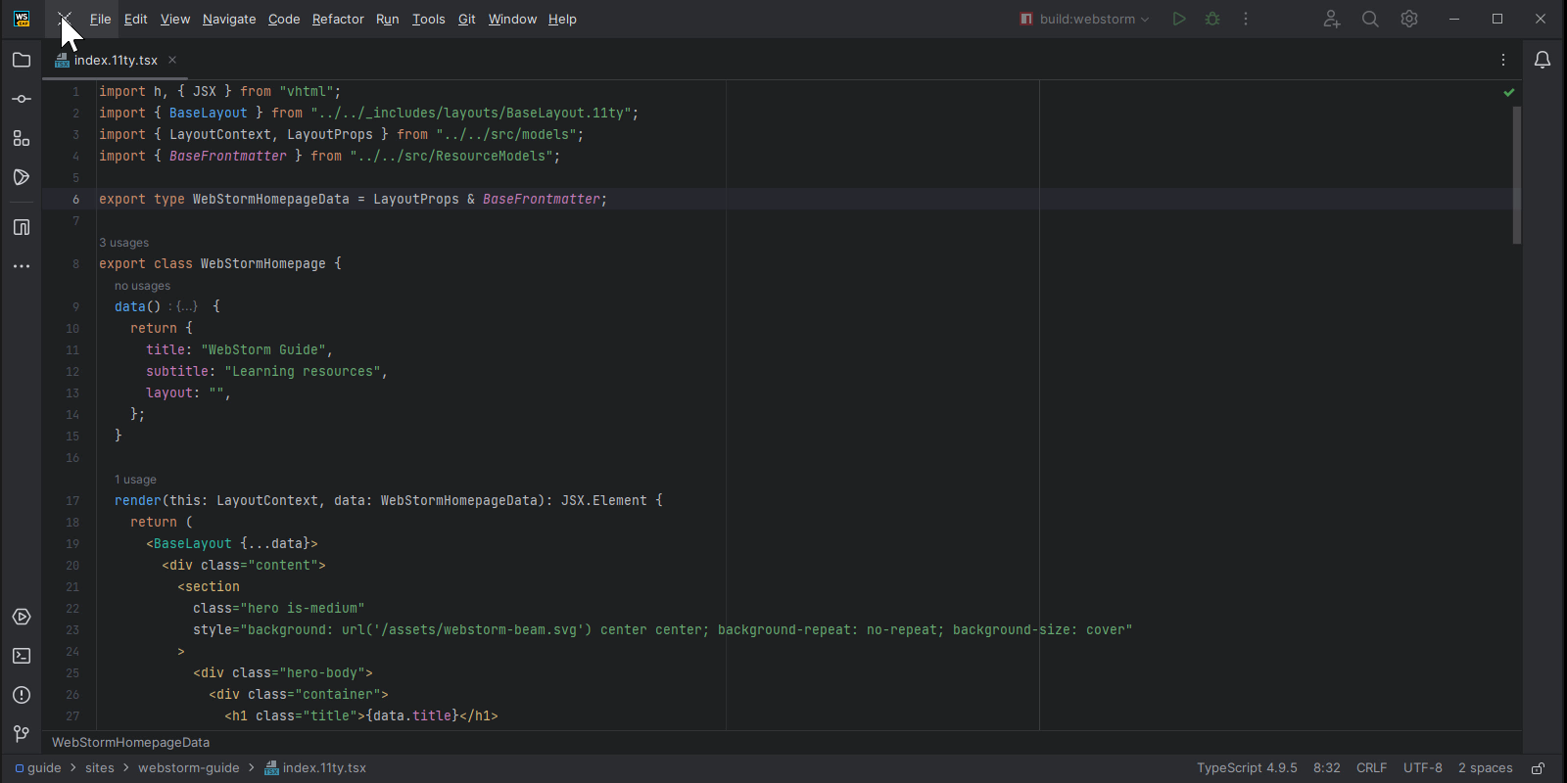Open Search Everywhere magnifier
This screenshot has height=783, width=1567.
pyautogui.click(x=1370, y=19)
